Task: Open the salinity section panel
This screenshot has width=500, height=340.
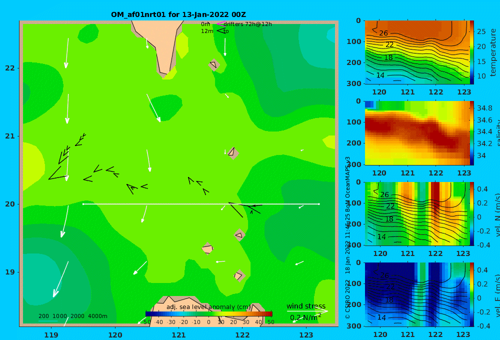Action: pos(417,133)
